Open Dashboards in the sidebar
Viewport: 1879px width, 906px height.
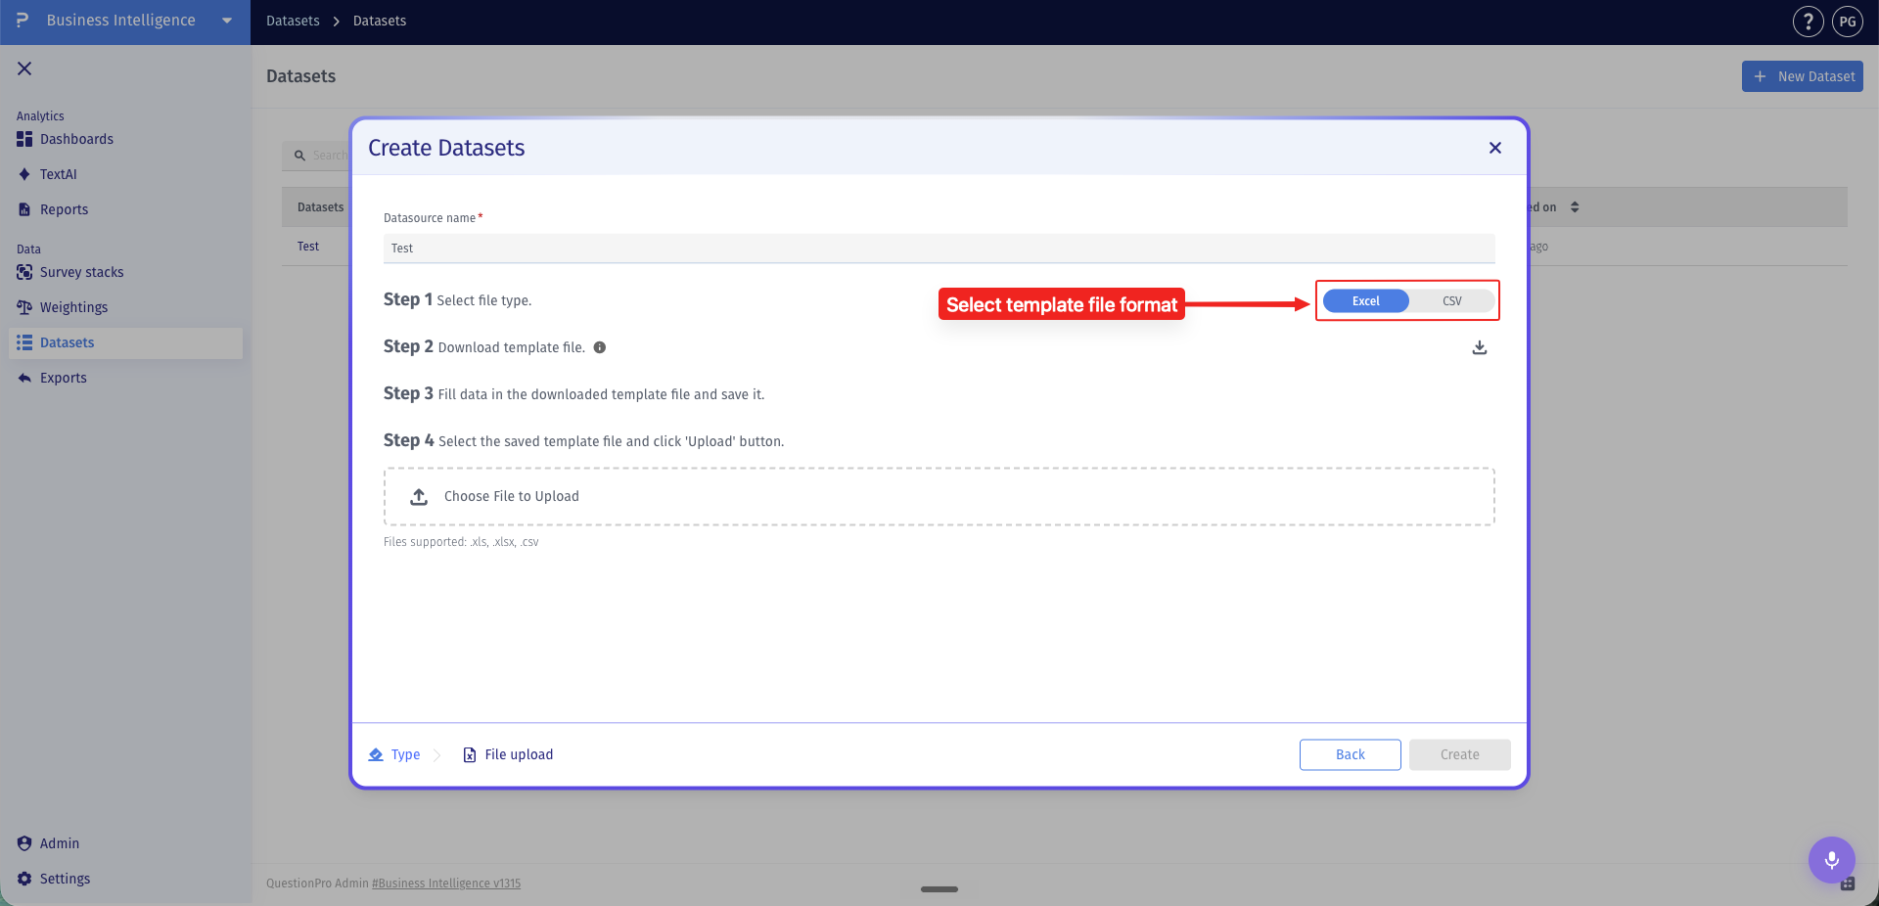[76, 139]
